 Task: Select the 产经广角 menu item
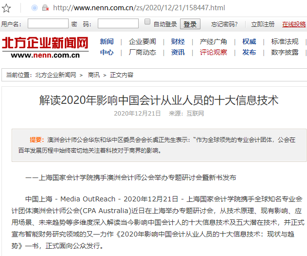coord(214,42)
